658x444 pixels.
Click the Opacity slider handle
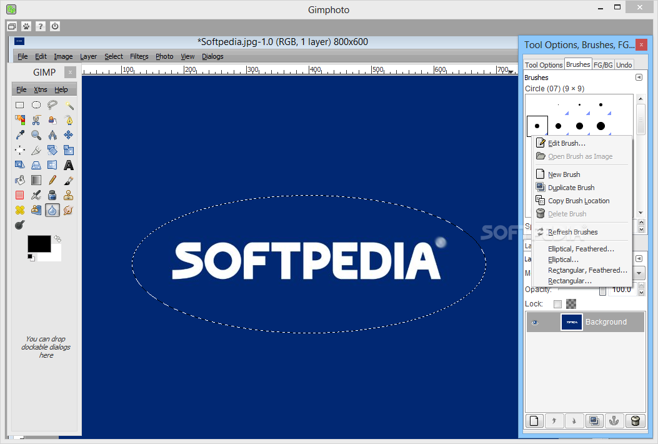602,290
